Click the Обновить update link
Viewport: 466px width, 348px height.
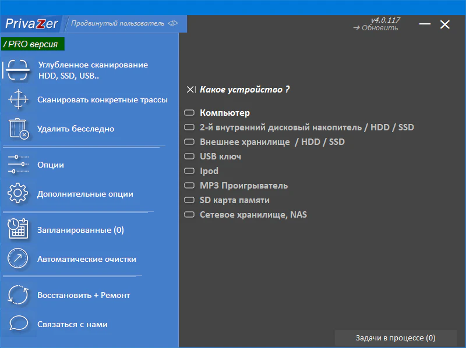click(376, 28)
